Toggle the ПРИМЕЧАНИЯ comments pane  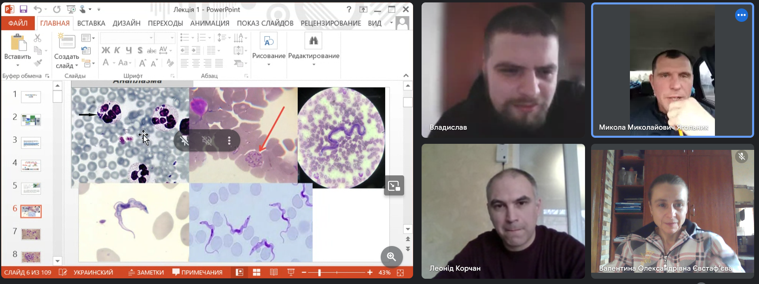197,273
